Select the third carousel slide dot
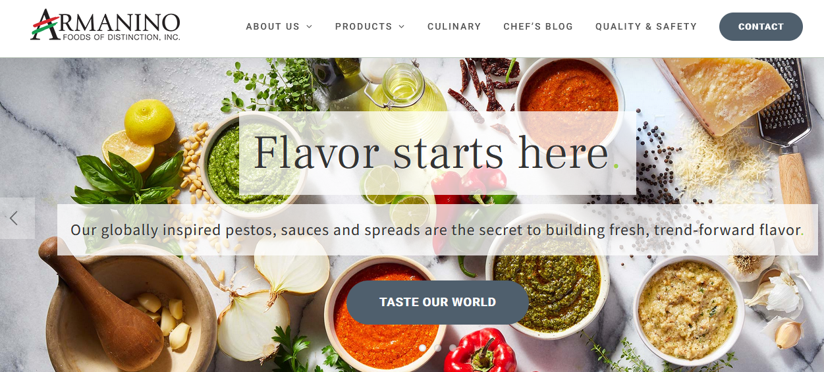824x372 pixels. pos(453,348)
